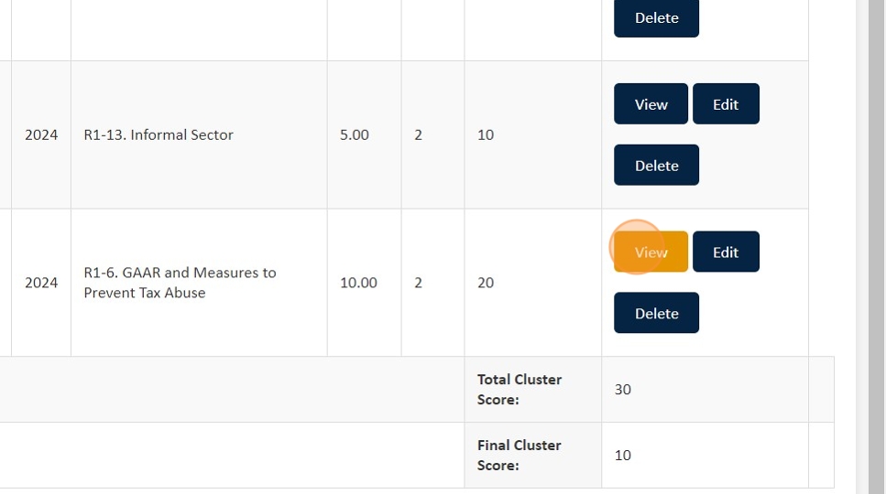Delete the R1-6 GAAR entry
886x494 pixels.
[656, 313]
